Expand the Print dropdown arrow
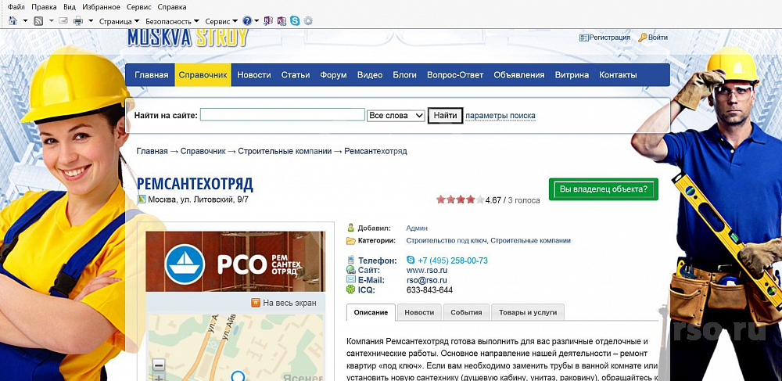782x381 pixels. 91,21
